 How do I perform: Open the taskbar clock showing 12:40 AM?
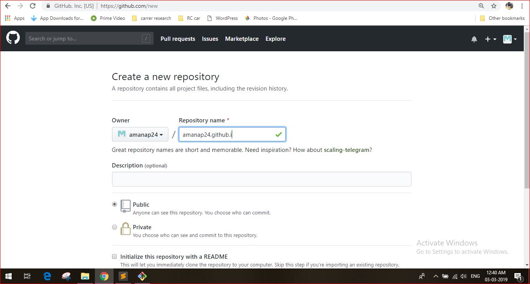496,276
